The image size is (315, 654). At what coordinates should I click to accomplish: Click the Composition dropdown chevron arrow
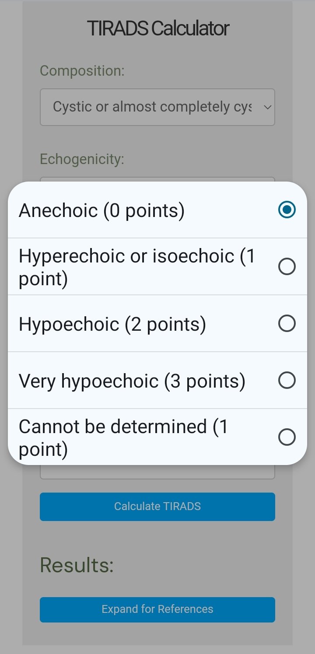[x=267, y=107]
